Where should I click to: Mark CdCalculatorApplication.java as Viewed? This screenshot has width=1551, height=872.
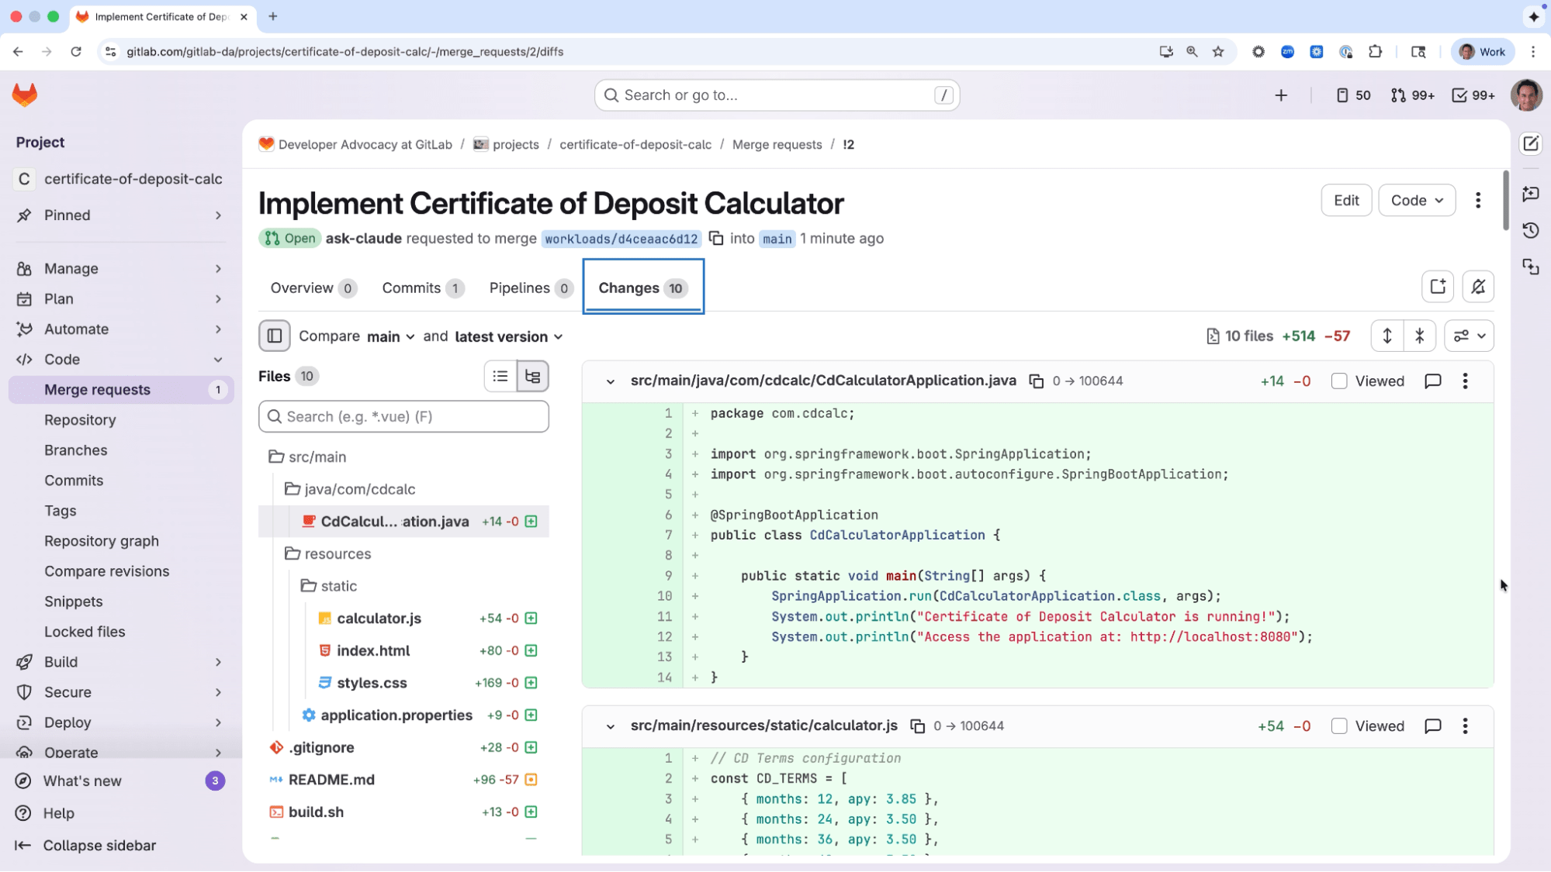(x=1339, y=381)
